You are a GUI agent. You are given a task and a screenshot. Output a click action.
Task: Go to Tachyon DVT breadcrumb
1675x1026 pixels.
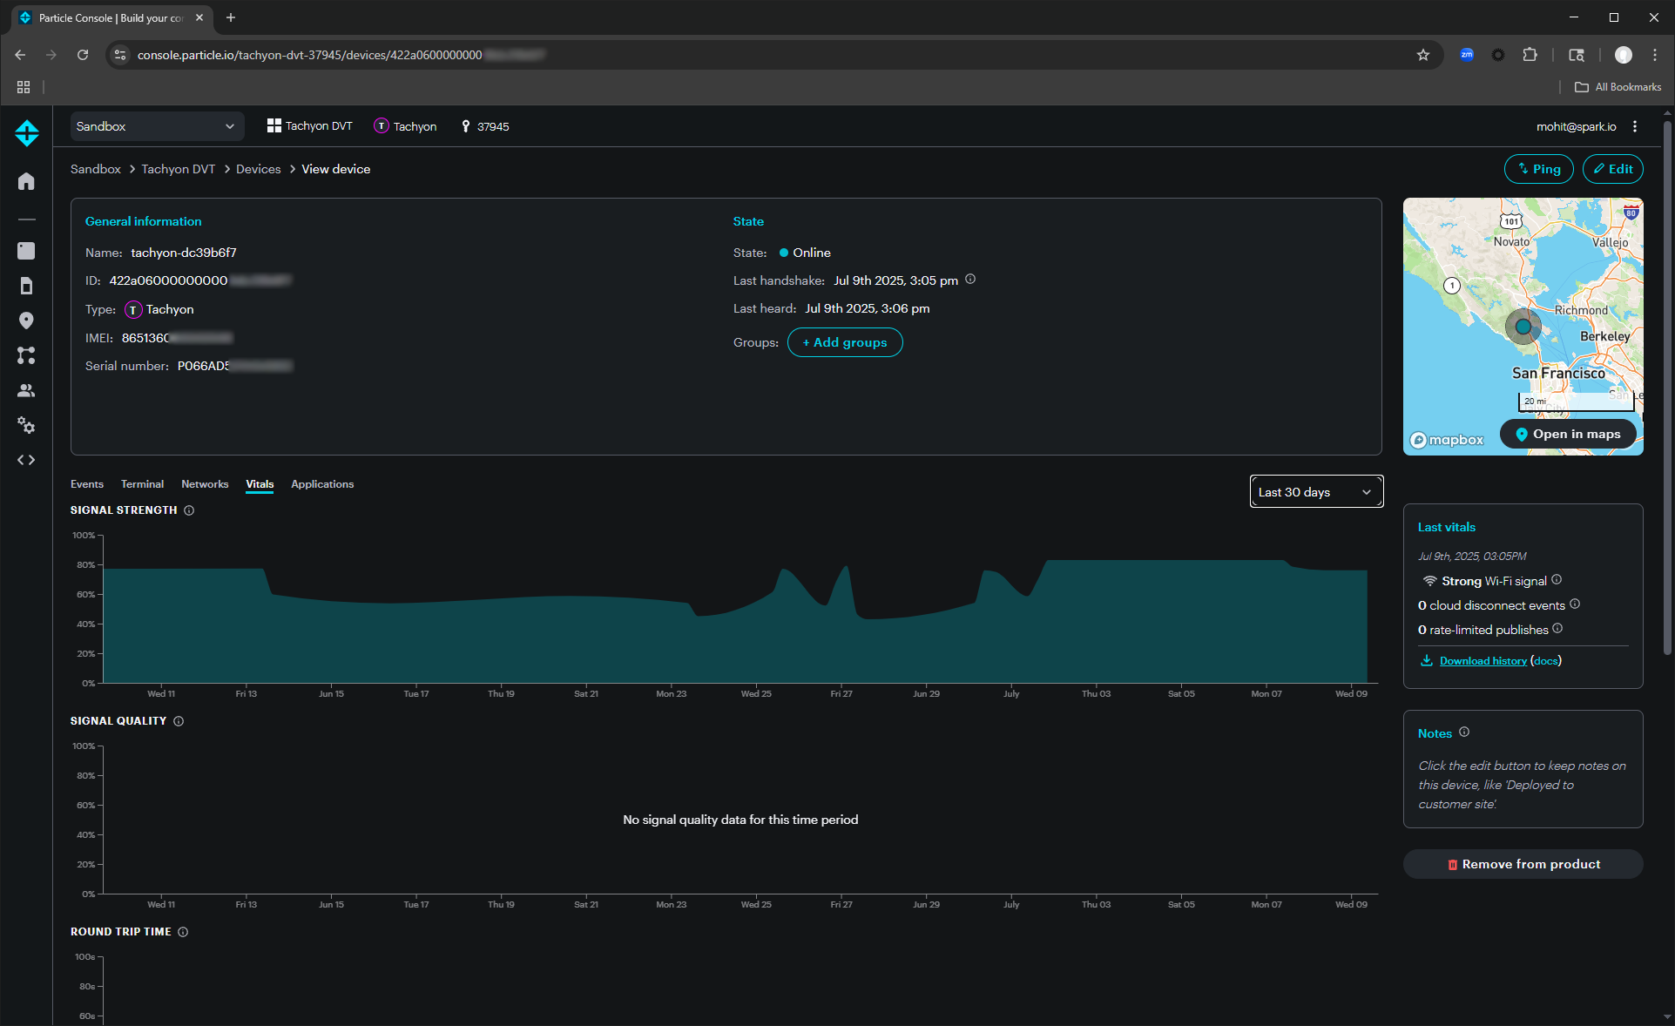point(179,169)
